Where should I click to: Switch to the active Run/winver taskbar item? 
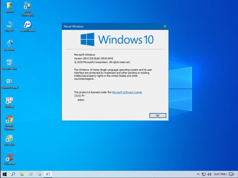click(48, 174)
